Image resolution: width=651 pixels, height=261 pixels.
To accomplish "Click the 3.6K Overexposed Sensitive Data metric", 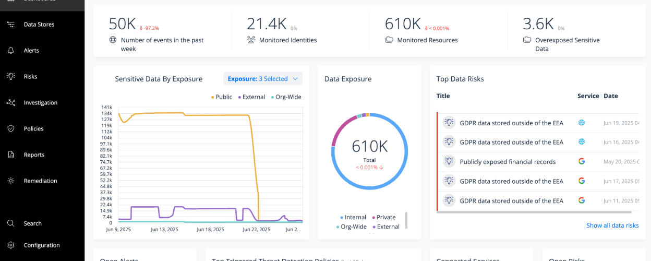I will (x=538, y=24).
